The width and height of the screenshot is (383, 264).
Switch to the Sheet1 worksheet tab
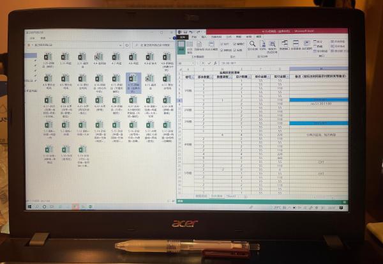pyautogui.click(x=231, y=196)
